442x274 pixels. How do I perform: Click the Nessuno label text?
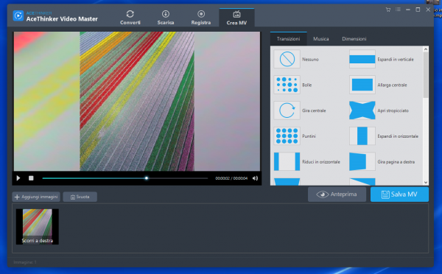pos(310,60)
